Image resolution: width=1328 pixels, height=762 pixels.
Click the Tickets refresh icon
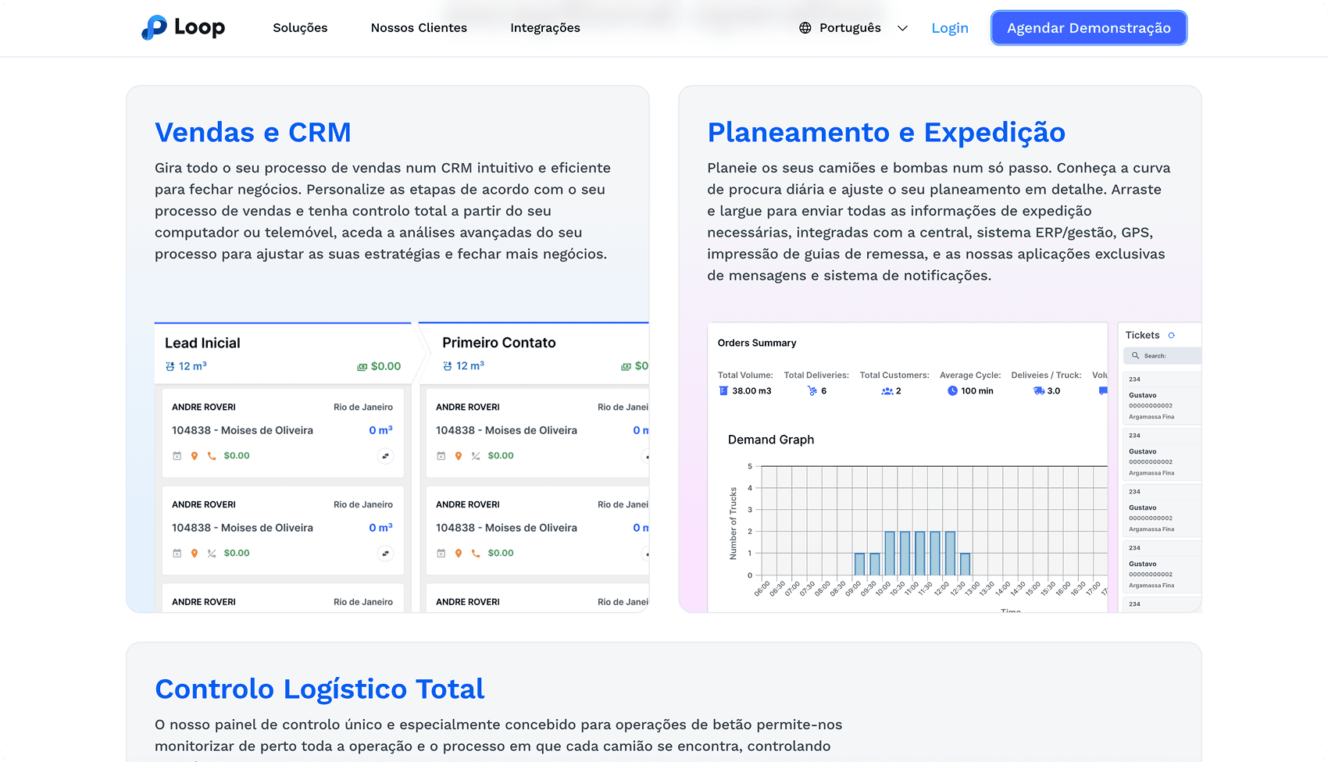(1171, 336)
